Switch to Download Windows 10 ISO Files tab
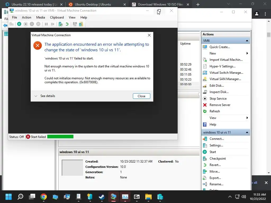 (160, 4)
